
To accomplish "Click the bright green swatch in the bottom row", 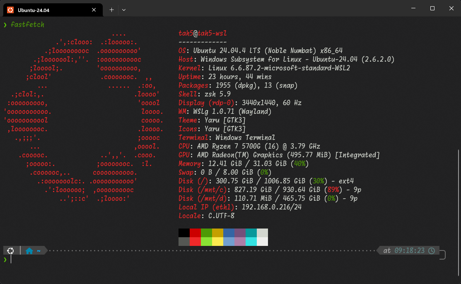I will pos(206,241).
